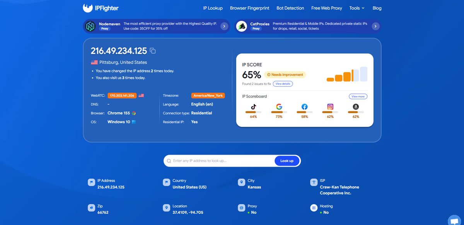
Task: Click the Proxy globe icon
Action: click(241, 208)
